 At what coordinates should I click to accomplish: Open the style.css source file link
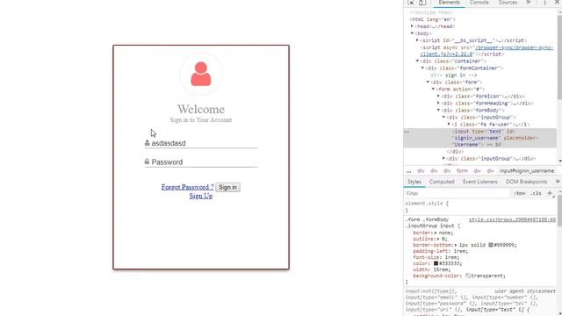click(x=512, y=219)
